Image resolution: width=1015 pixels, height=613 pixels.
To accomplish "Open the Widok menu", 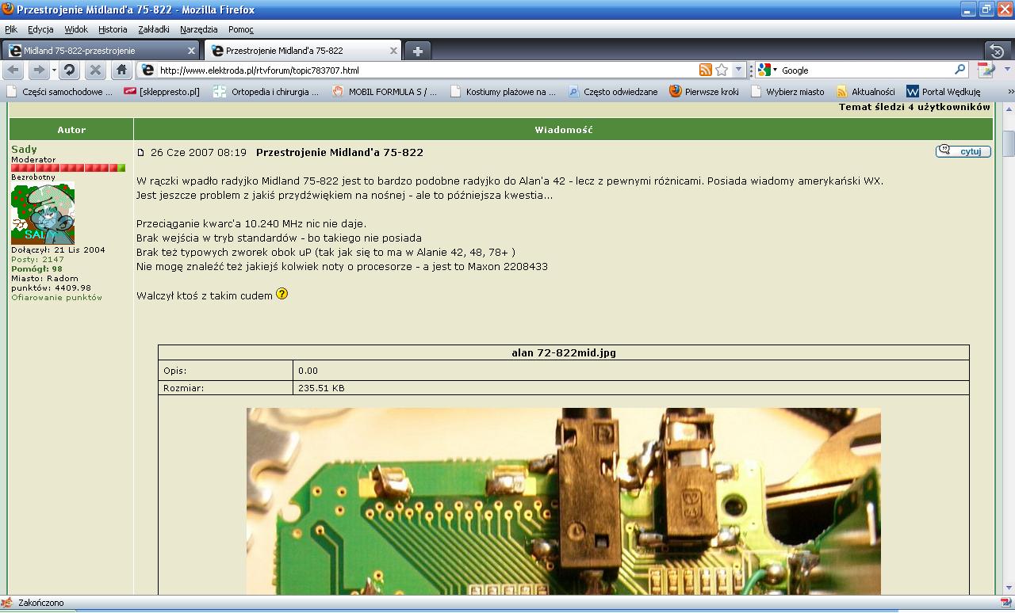I will tap(76, 29).
